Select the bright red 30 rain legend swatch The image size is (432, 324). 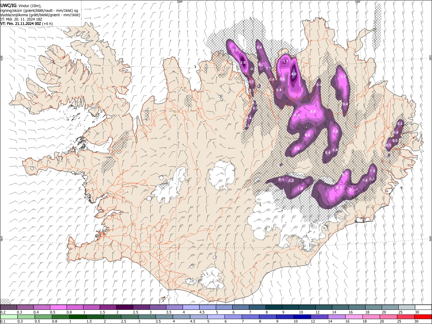point(423,317)
